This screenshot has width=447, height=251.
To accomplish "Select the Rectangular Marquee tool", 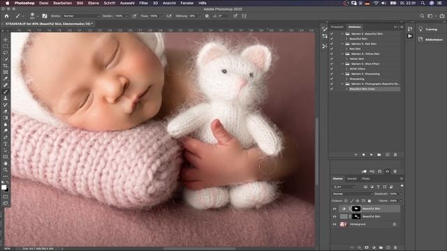I will pos(6,46).
